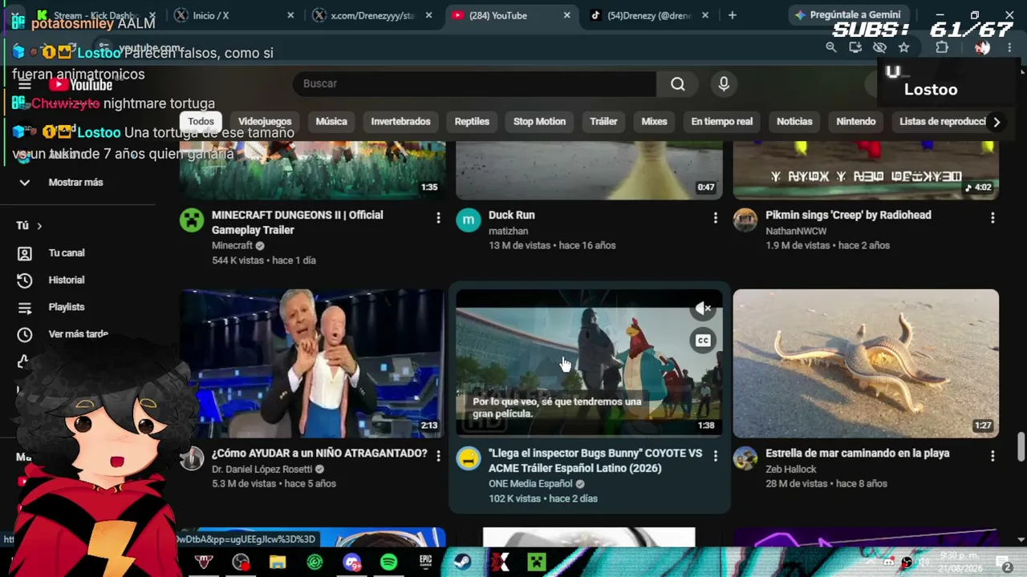Viewport: 1027px width, 577px height.
Task: Click the eye-slash tracking protection icon
Action: [x=879, y=47]
